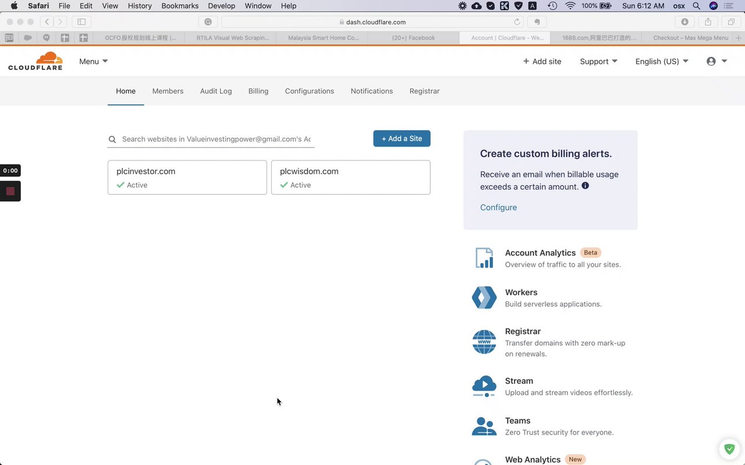Viewport: 745px width, 465px height.
Task: Open the Registrar tab
Action: tap(424, 91)
